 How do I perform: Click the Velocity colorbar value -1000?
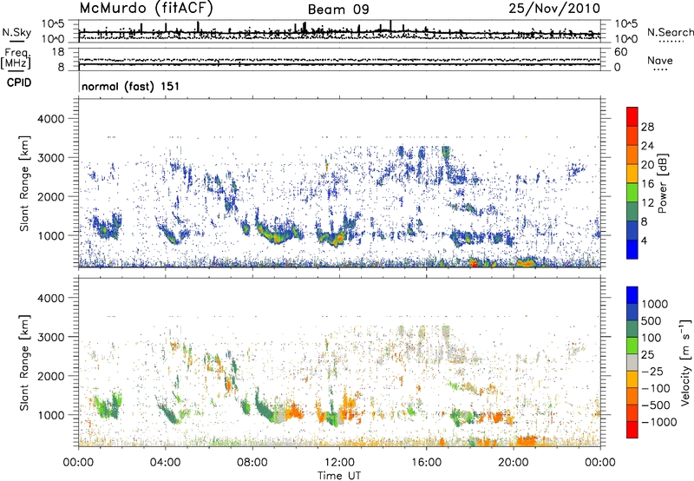659,422
